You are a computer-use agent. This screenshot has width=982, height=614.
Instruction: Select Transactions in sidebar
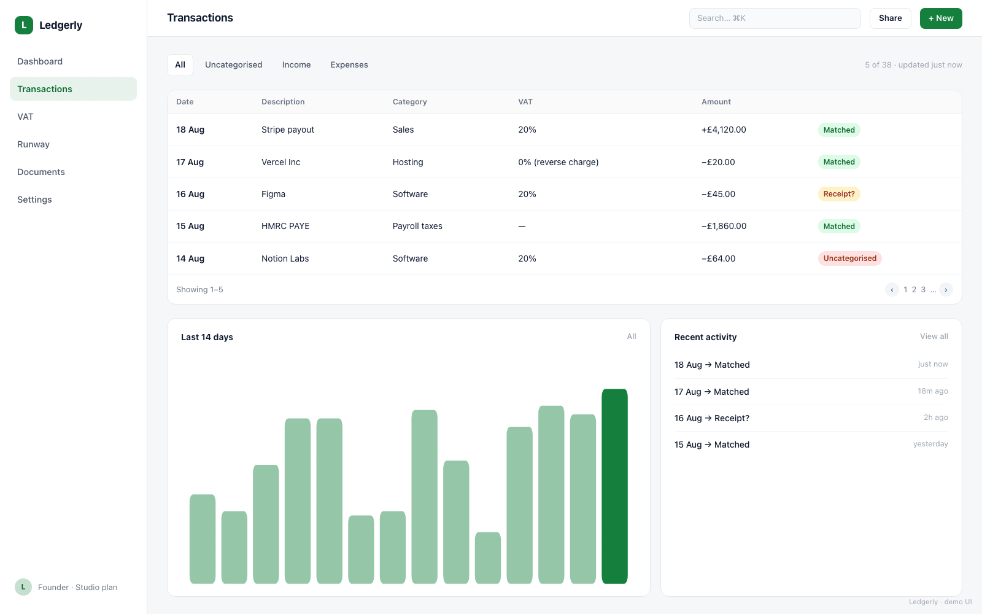tap(73, 89)
